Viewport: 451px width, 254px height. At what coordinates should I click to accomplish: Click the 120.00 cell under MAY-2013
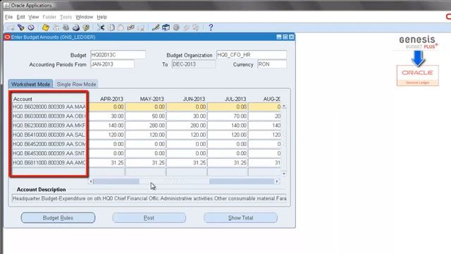146,135
